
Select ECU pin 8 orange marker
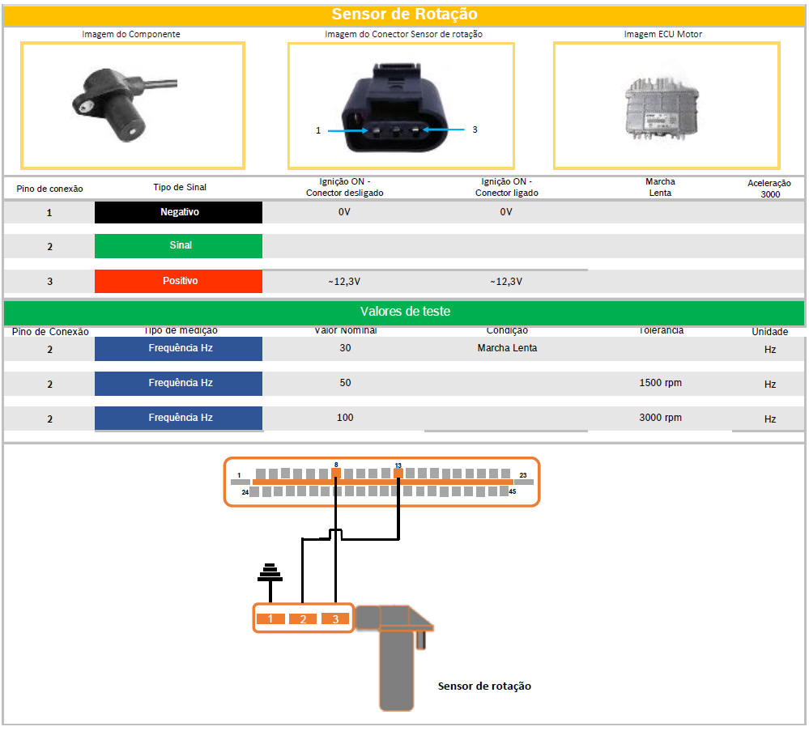tap(335, 473)
